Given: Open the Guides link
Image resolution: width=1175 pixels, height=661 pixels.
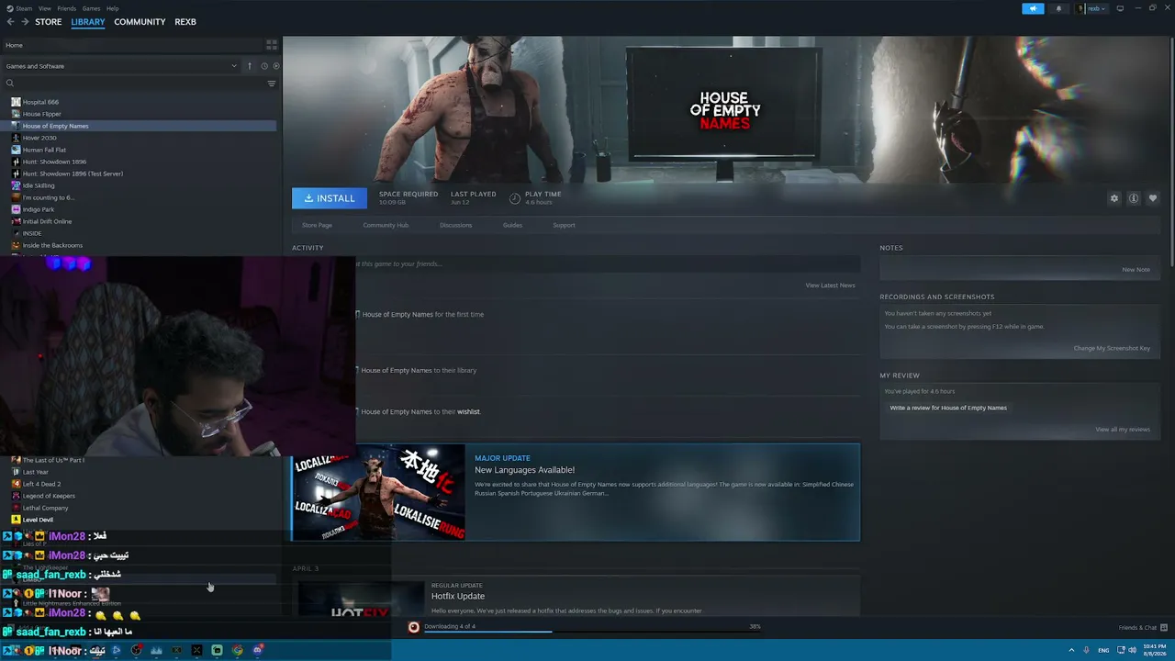Looking at the screenshot, I should 512,225.
